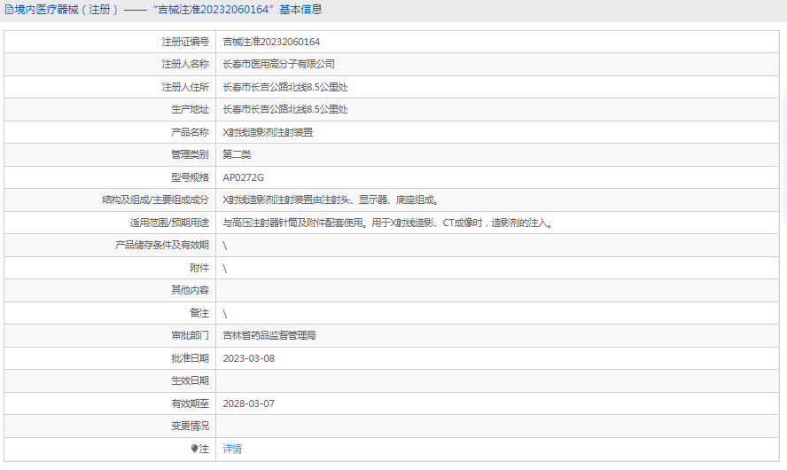Click approving authority 吉林省药品监督管理局
Screen dimensions: 787x470
(269, 335)
